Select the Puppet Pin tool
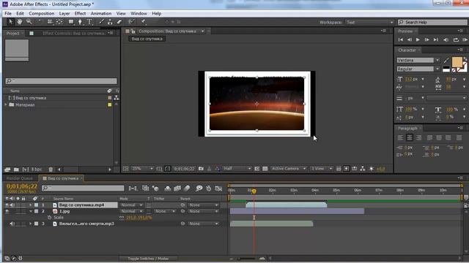469x263 pixels. 143,21
